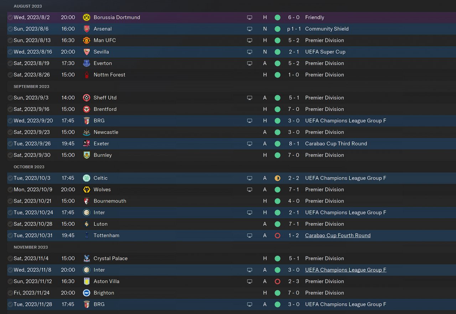The image size is (456, 314).
Task: Collapse the August 2023 month section
Action: click(x=27, y=6)
